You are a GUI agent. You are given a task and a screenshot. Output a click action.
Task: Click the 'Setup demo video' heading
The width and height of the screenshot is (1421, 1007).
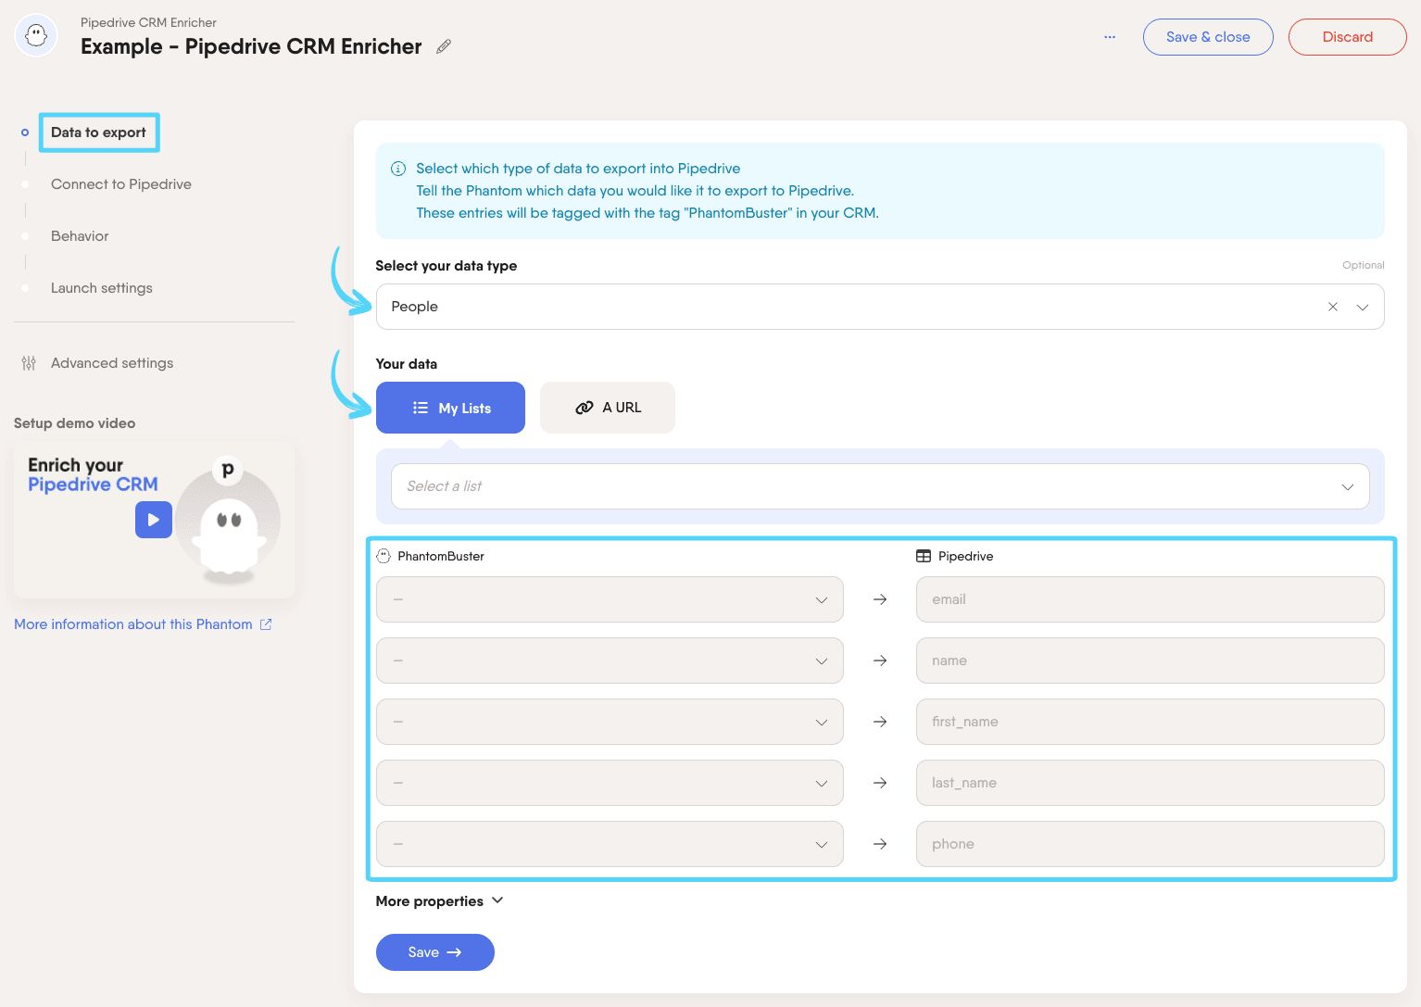[x=75, y=423]
